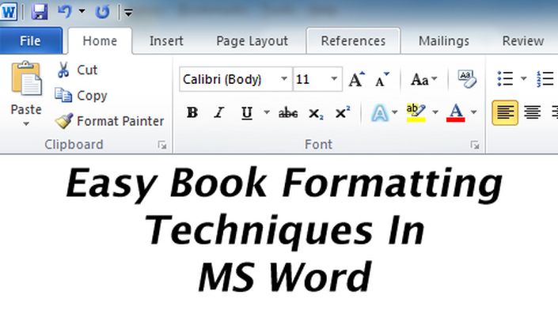Open the highlight color dropdown arrow

coord(435,112)
